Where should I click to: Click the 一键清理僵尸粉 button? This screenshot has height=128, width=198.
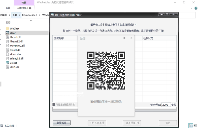pos(132,123)
